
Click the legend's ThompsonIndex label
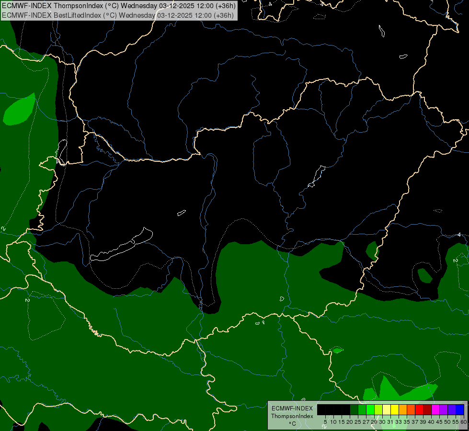[292, 416]
